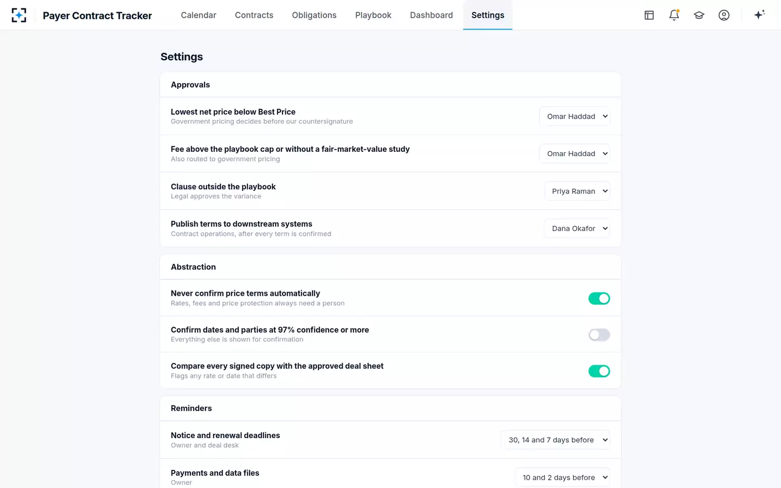
Task: Open the notifications bell
Action: point(674,15)
